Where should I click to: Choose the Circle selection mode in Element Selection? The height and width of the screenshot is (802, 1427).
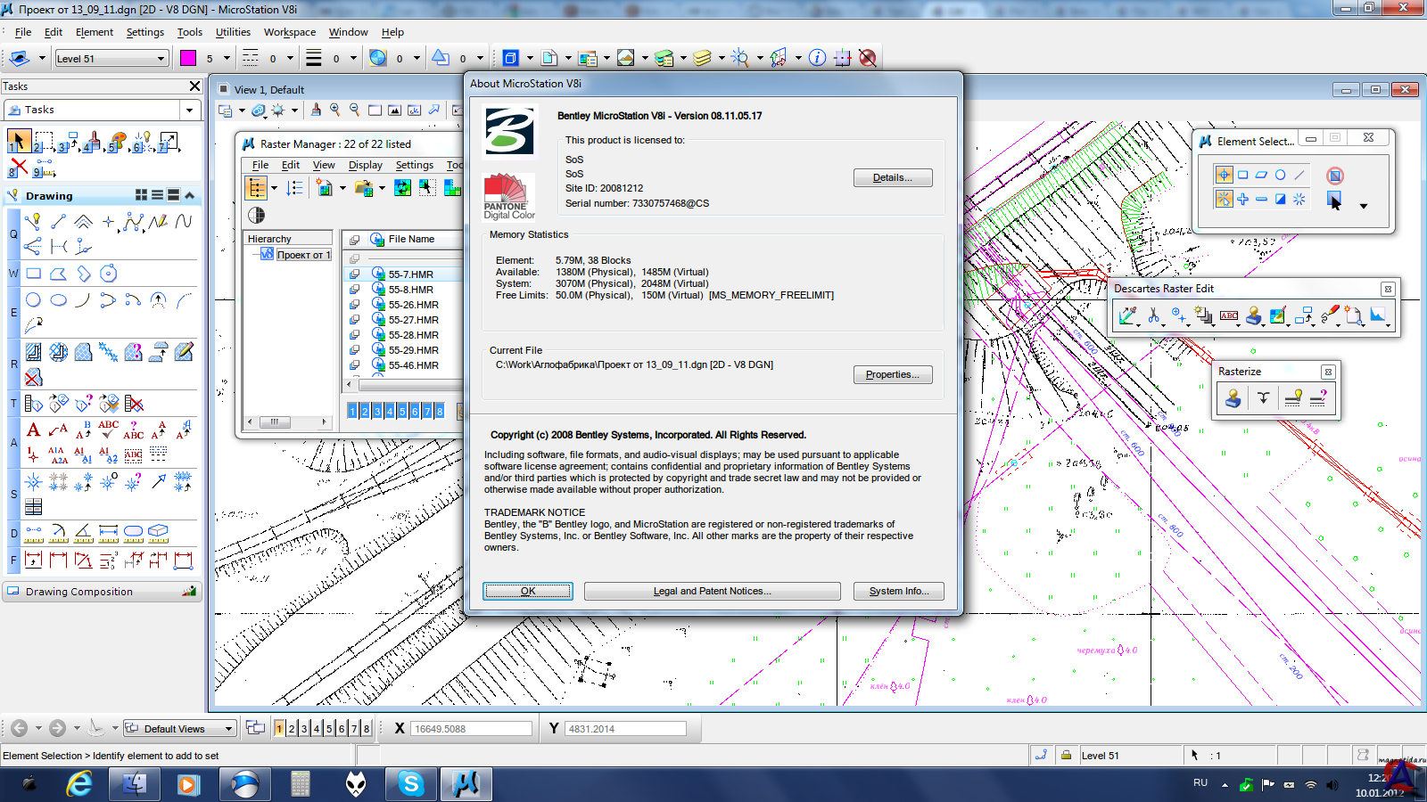pyautogui.click(x=1280, y=176)
